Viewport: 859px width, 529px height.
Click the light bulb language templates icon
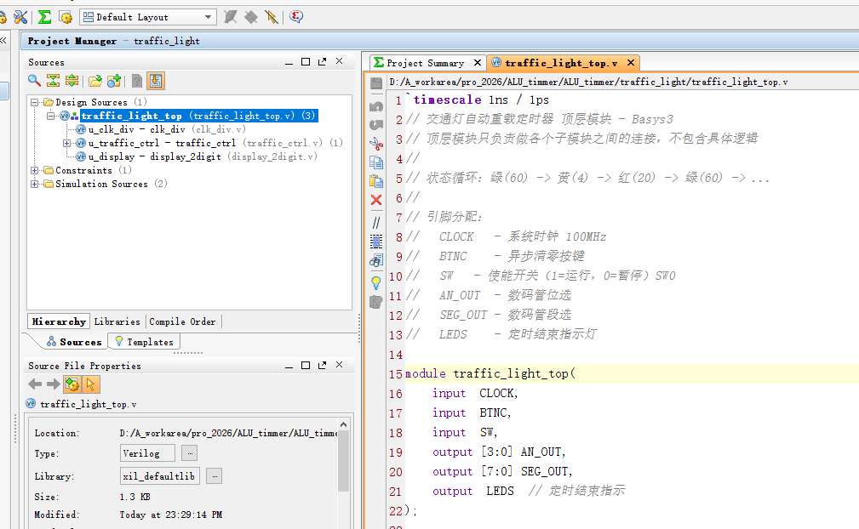pyautogui.click(x=376, y=283)
